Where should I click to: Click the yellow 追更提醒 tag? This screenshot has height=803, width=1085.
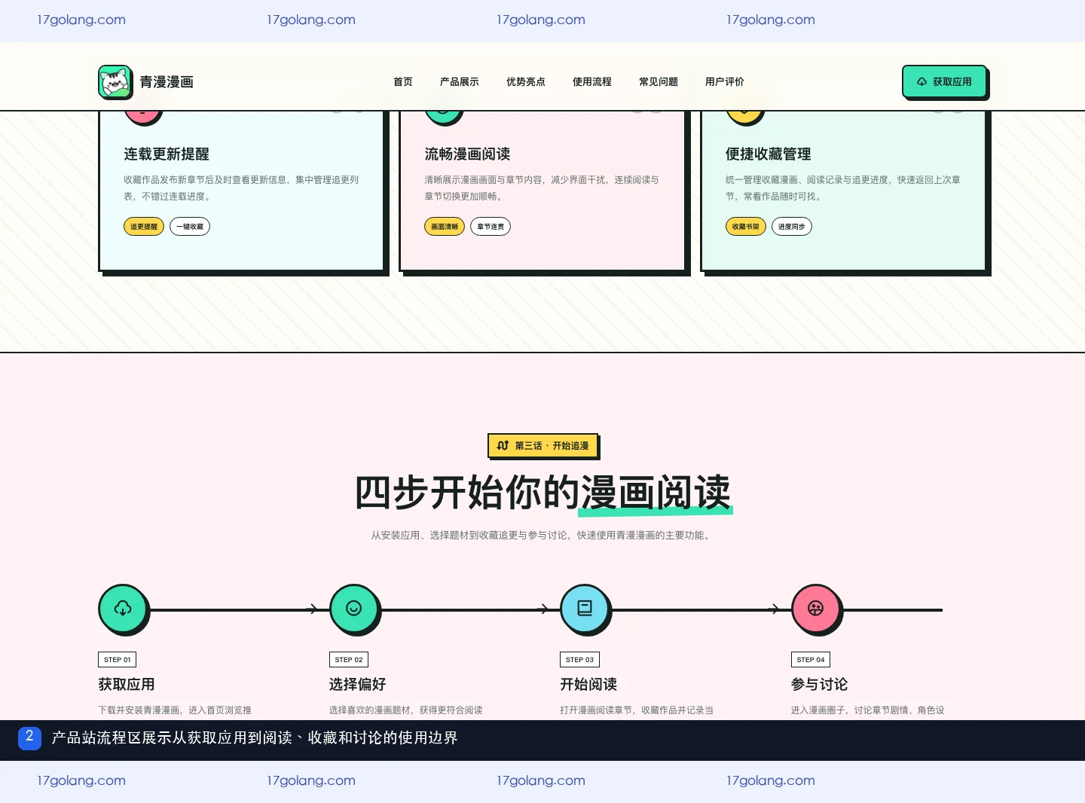pos(144,227)
